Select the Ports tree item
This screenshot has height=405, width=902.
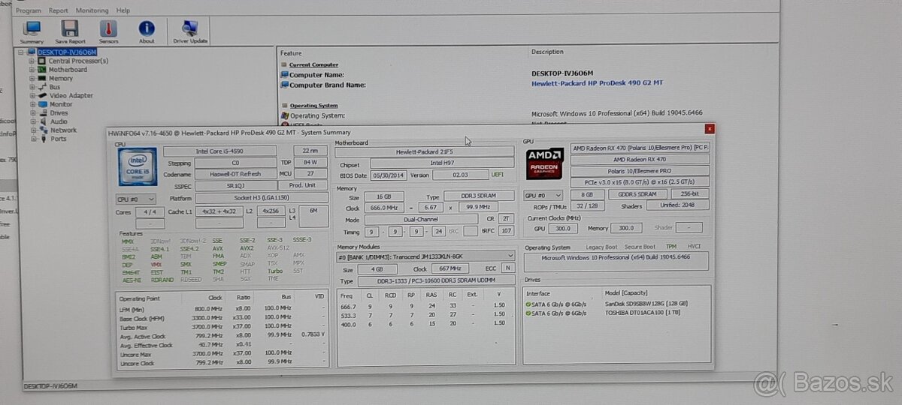point(59,139)
